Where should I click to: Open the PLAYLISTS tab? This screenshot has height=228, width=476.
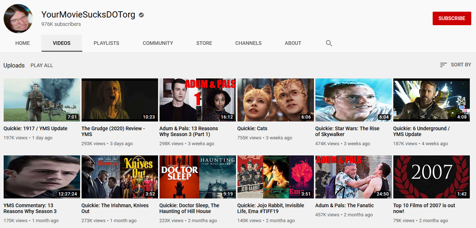pyautogui.click(x=106, y=43)
